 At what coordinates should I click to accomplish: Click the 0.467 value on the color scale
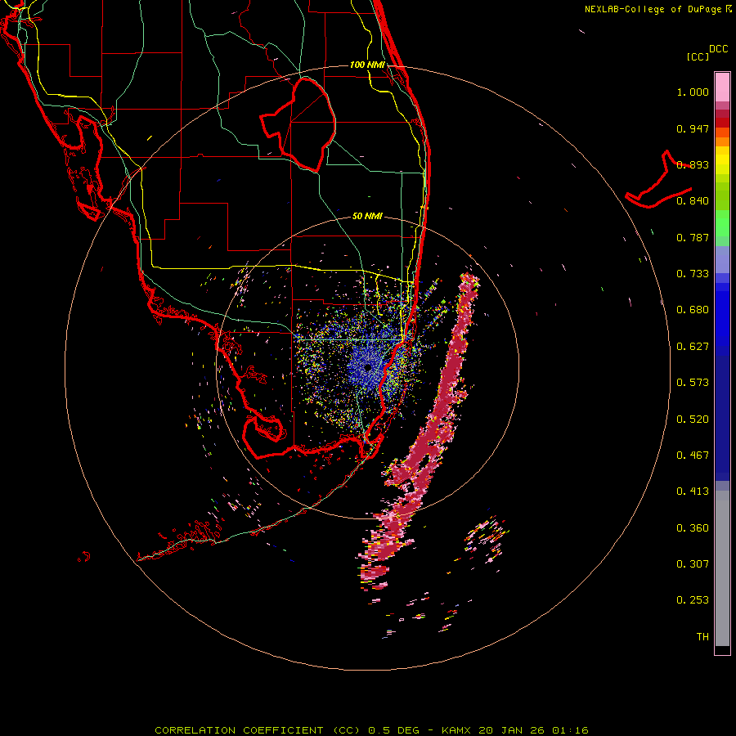693,456
